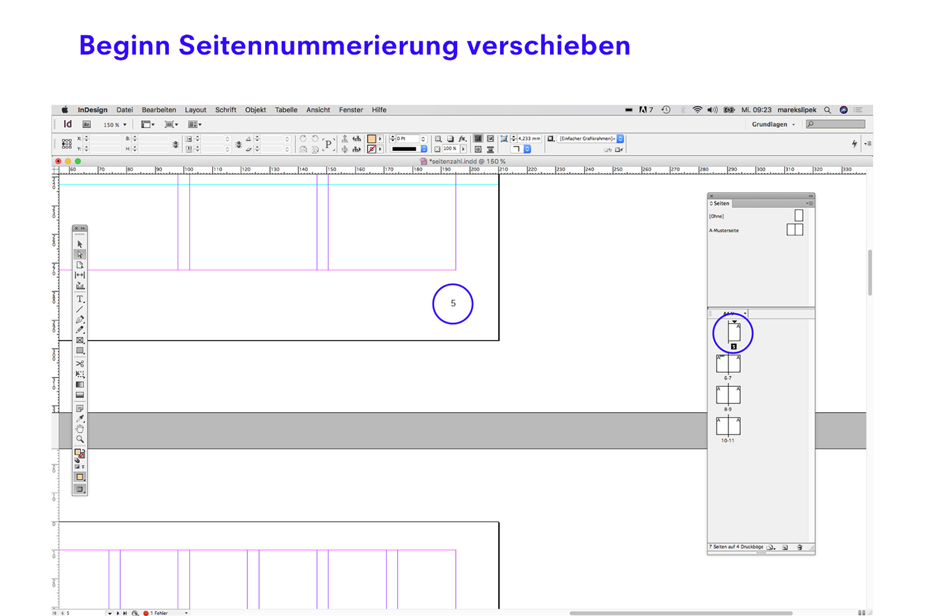Click the reference point locator grid

tap(67, 144)
